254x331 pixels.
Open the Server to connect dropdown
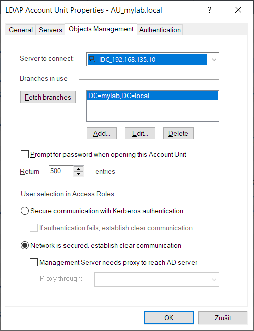214,59
